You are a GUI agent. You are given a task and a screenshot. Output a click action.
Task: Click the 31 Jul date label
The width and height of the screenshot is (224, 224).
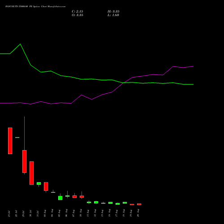click(38, 214)
